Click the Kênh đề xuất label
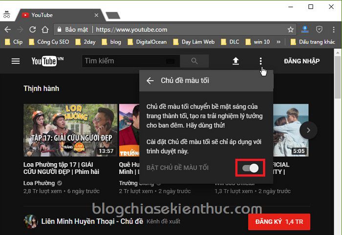342x235 pixels. [x=163, y=221]
